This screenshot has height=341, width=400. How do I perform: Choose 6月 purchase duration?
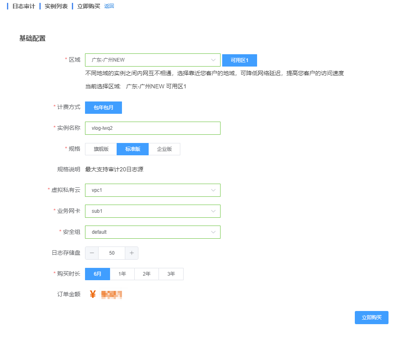pyautogui.click(x=97, y=274)
